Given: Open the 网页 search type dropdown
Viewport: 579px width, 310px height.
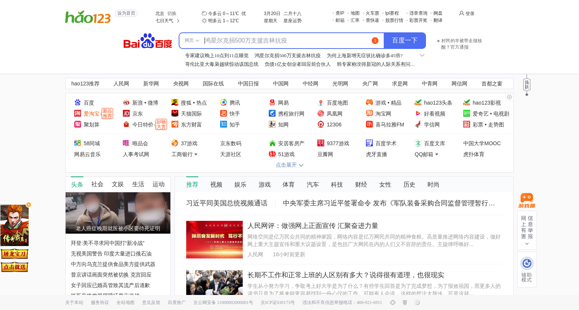Looking at the screenshot, I should click(x=192, y=41).
